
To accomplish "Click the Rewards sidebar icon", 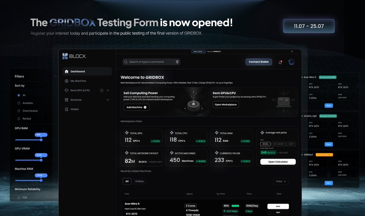I will tap(66, 100).
